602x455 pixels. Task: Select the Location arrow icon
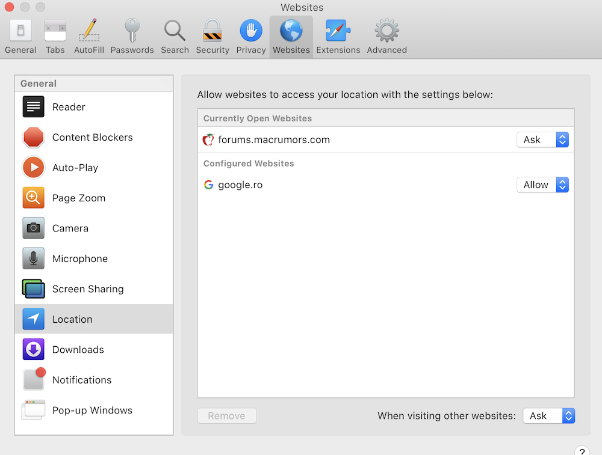point(33,319)
